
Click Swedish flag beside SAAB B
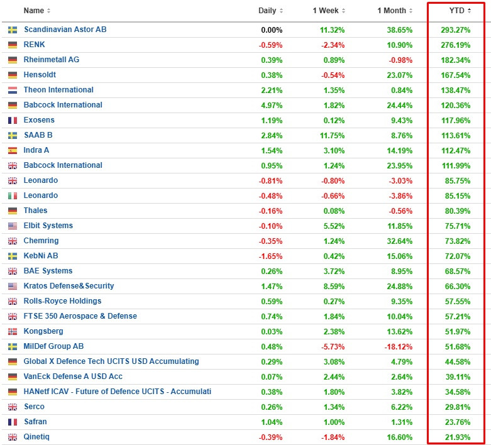[13, 136]
